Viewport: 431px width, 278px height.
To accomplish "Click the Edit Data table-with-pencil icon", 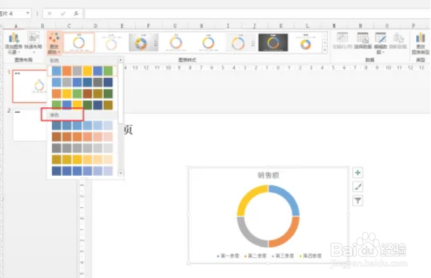I will pyautogui.click(x=381, y=39).
